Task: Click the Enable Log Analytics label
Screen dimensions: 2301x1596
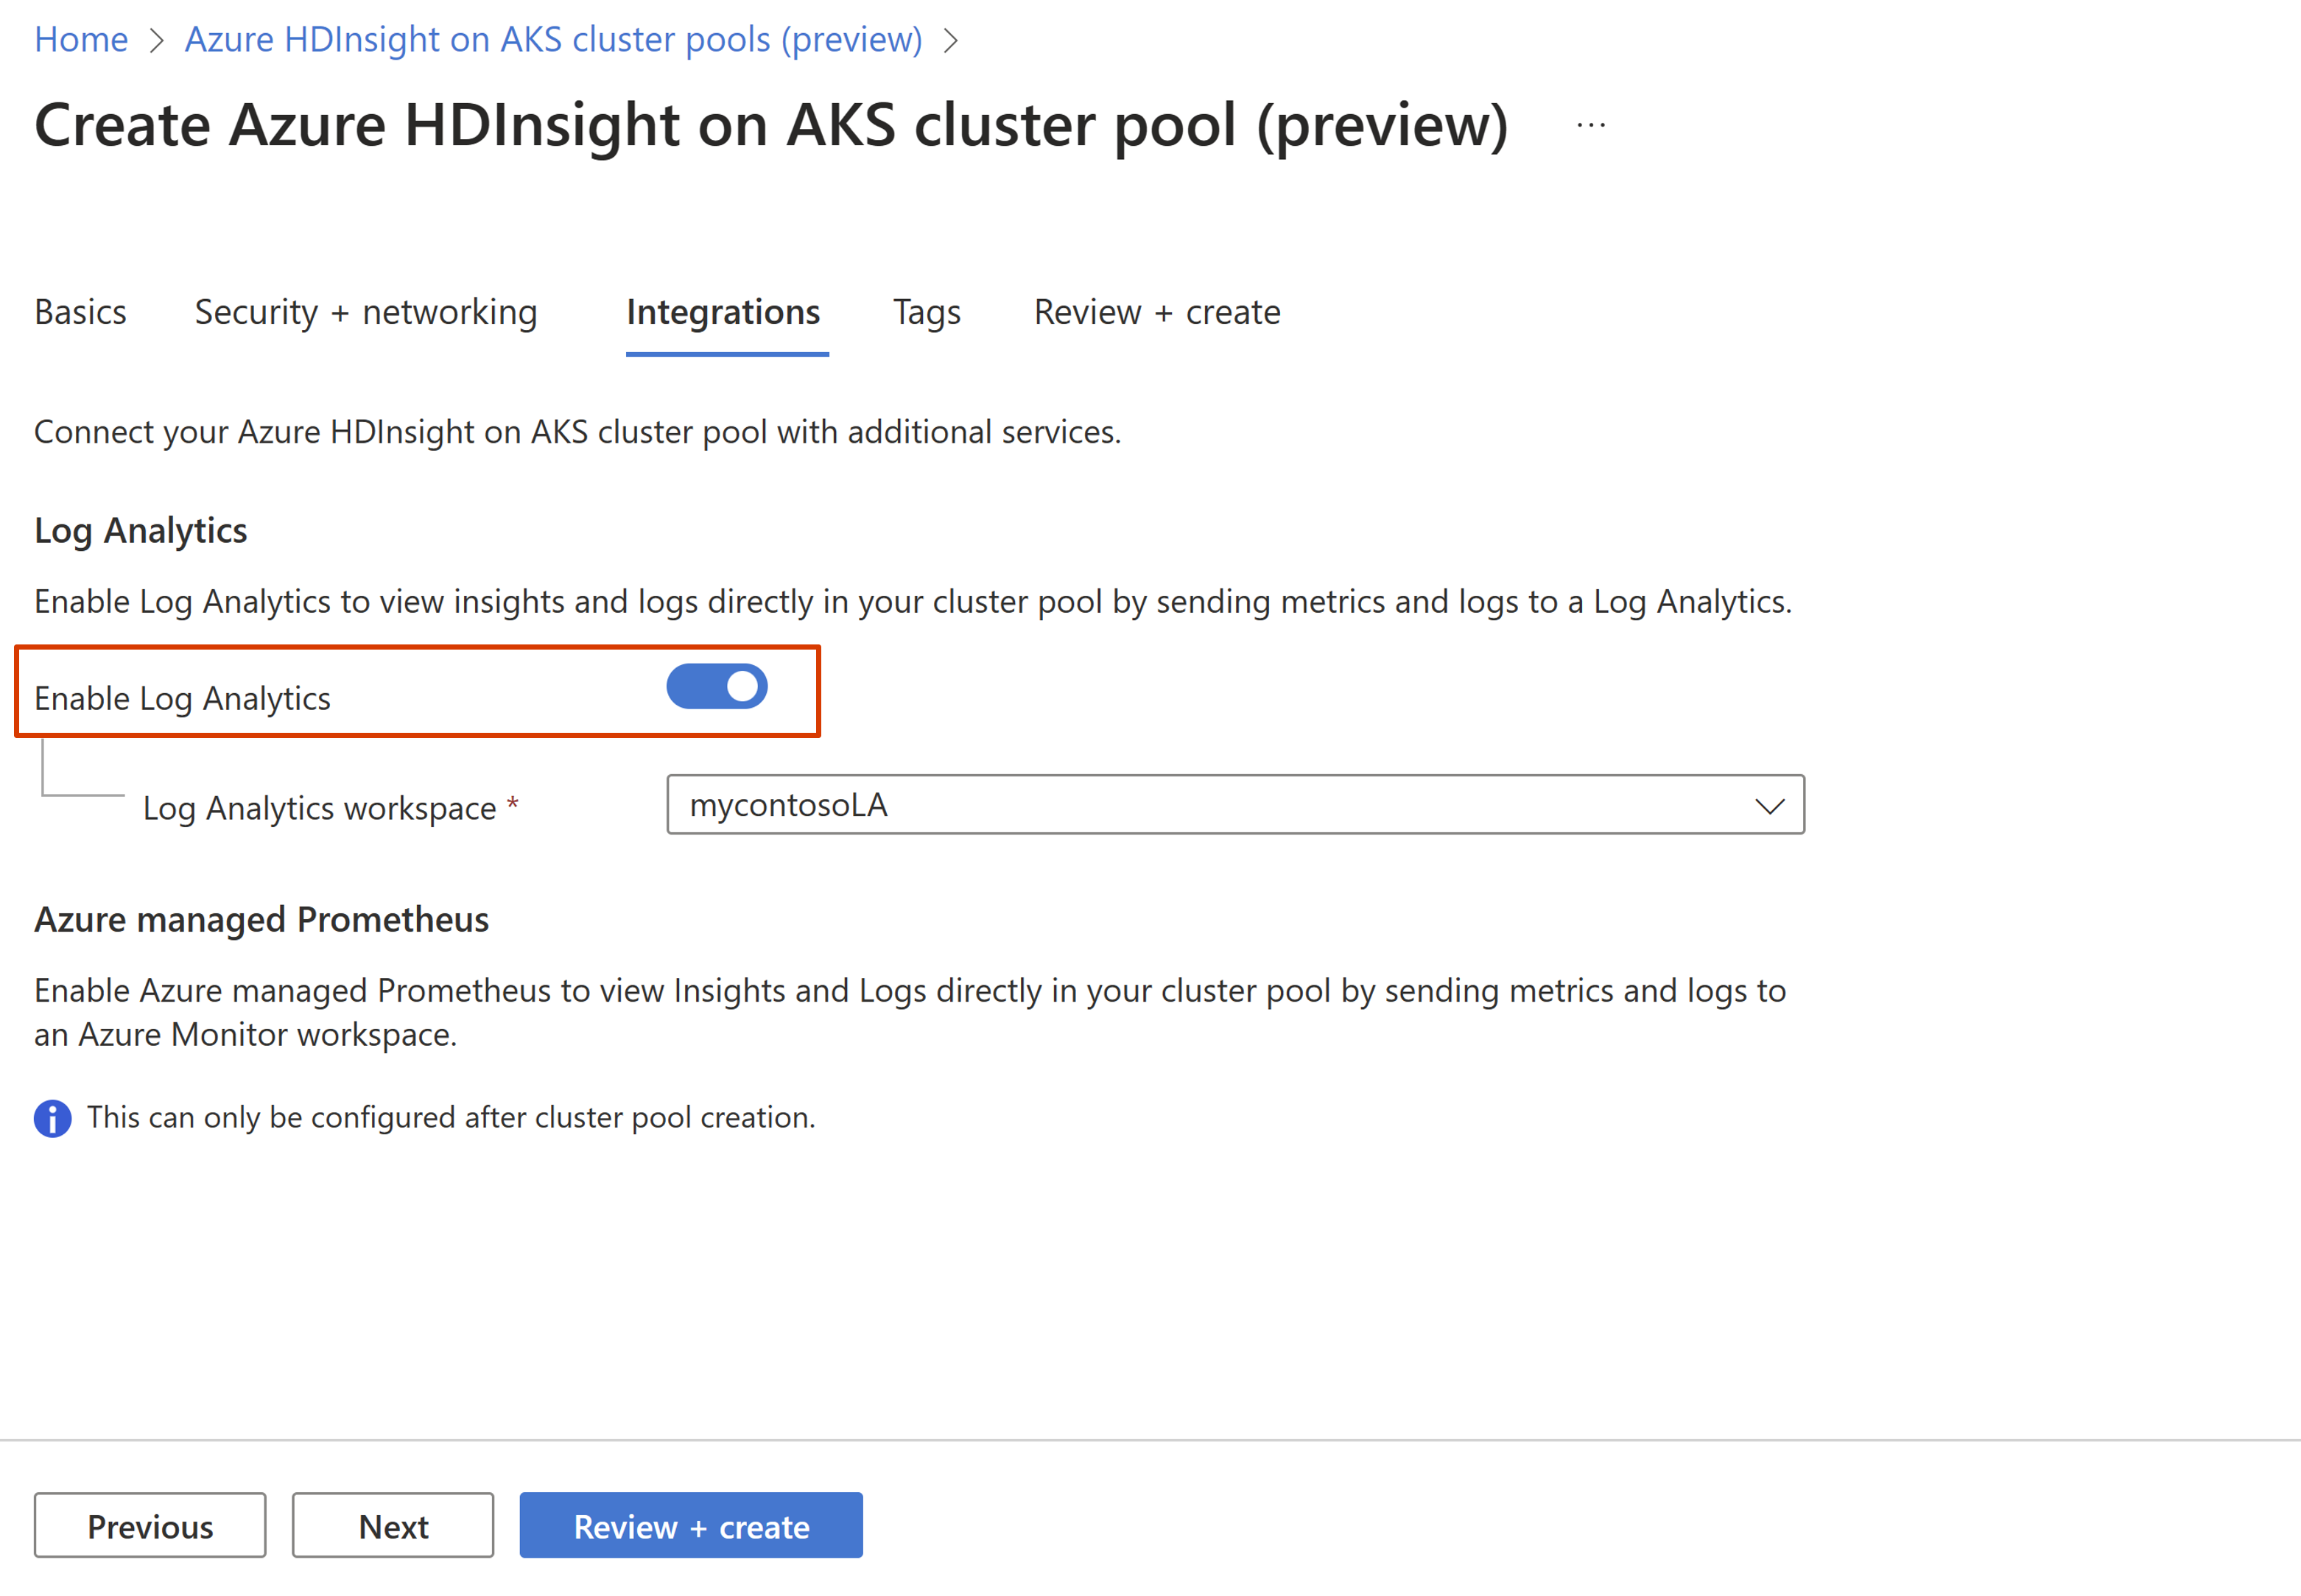Action: [x=182, y=699]
